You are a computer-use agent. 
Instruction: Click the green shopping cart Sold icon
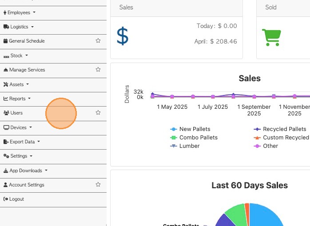pos(271,37)
